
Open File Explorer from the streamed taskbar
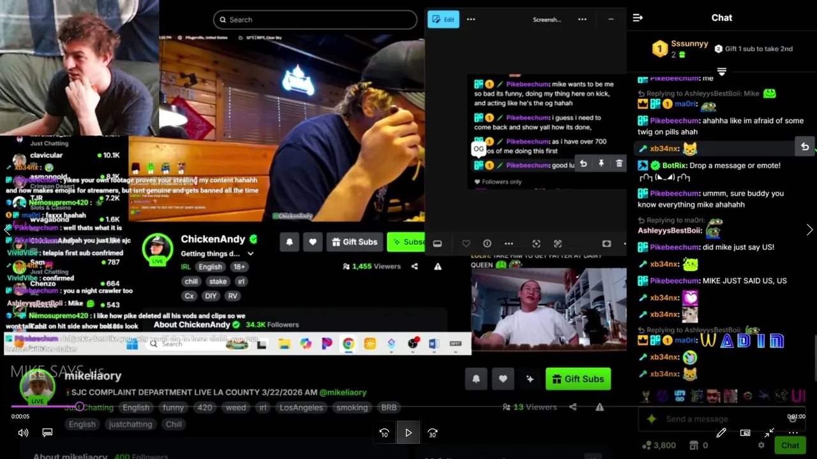tap(284, 344)
